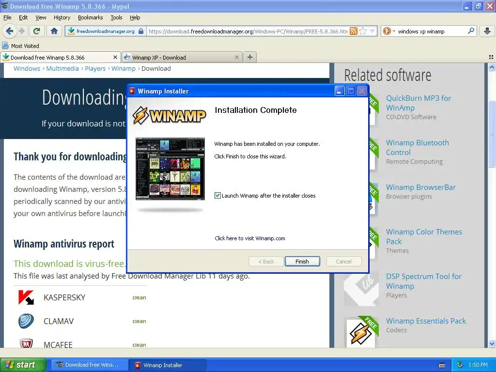
Task: Bookmark this page with the star icon
Action: [x=363, y=31]
